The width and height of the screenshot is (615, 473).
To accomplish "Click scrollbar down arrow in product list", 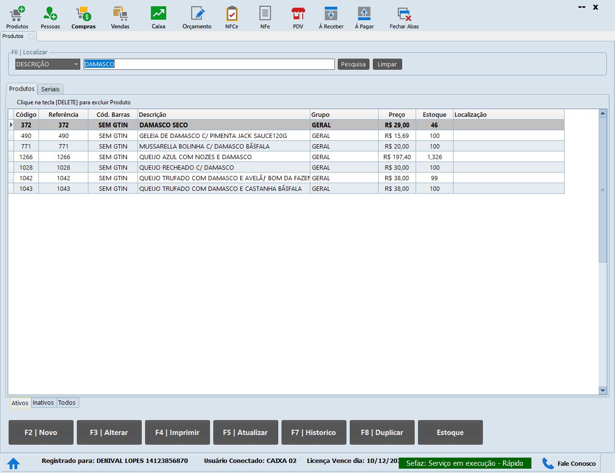I will [603, 390].
